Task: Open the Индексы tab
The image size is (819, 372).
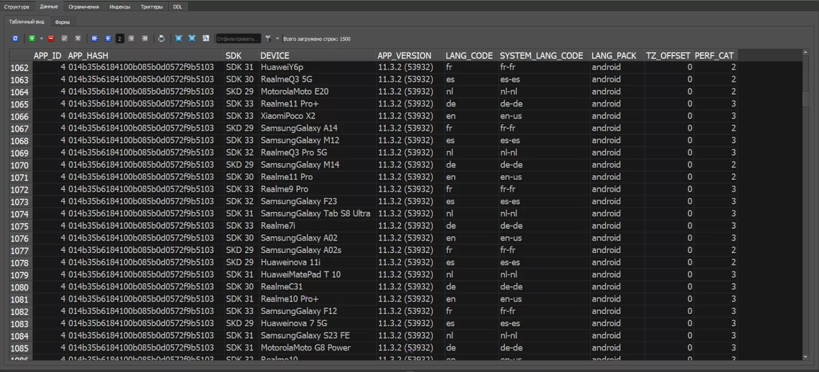Action: (120, 7)
